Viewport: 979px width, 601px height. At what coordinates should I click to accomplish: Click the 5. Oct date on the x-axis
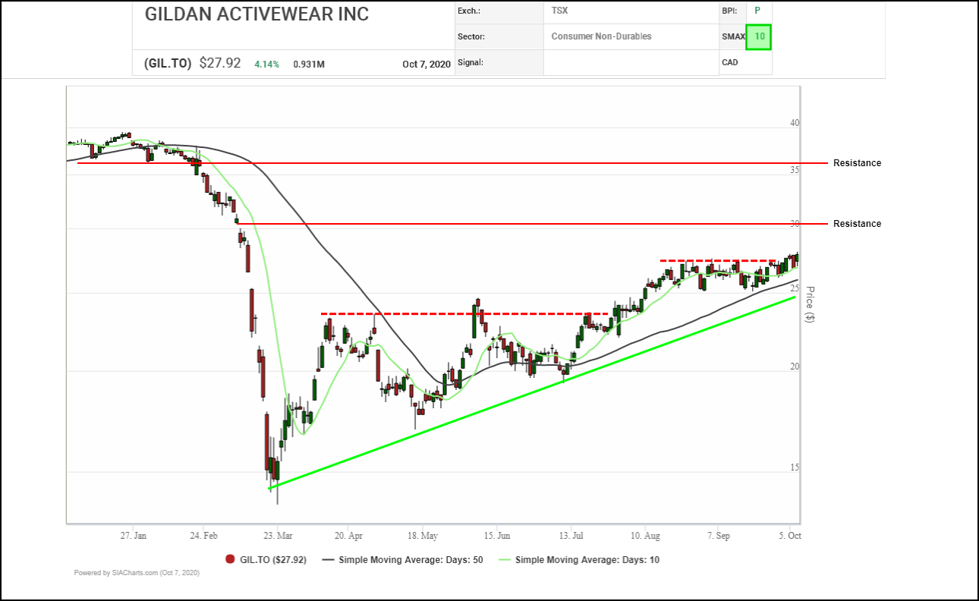point(790,536)
